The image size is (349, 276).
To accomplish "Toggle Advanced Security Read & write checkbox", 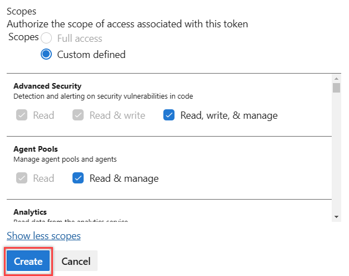I will click(77, 115).
